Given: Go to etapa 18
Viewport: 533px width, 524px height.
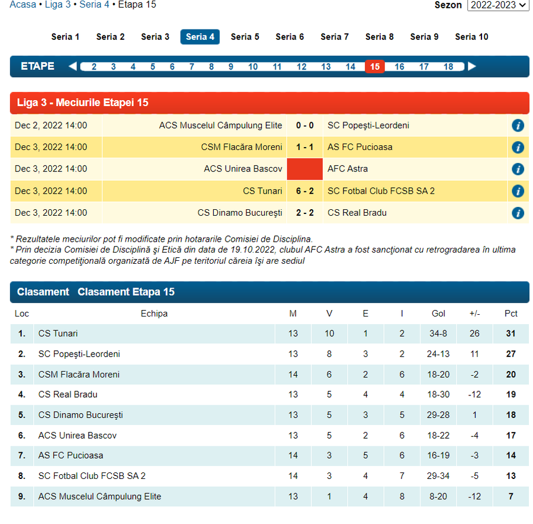Looking at the screenshot, I should 448,67.
